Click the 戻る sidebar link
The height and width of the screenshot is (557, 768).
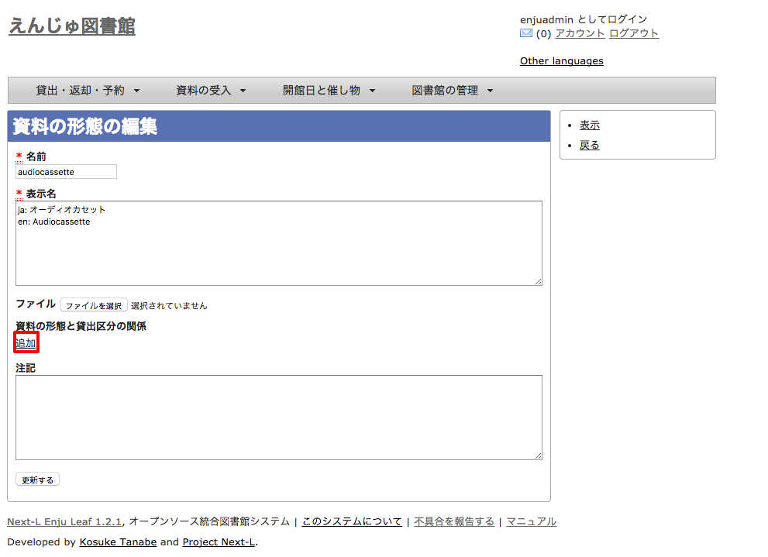pyautogui.click(x=589, y=146)
